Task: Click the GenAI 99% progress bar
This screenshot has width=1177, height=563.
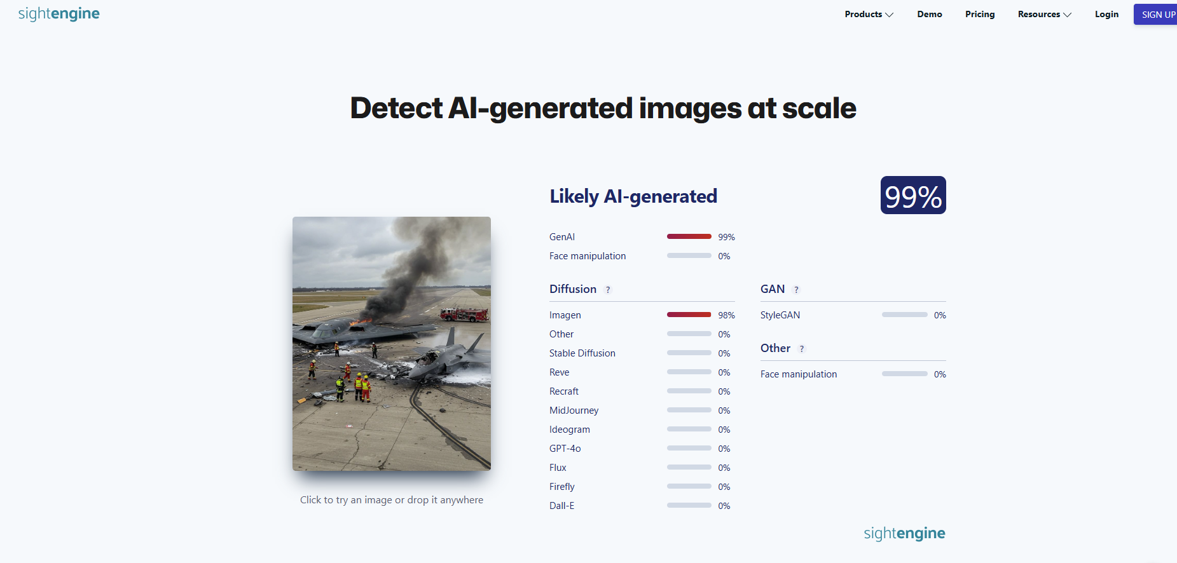Action: [x=689, y=236]
